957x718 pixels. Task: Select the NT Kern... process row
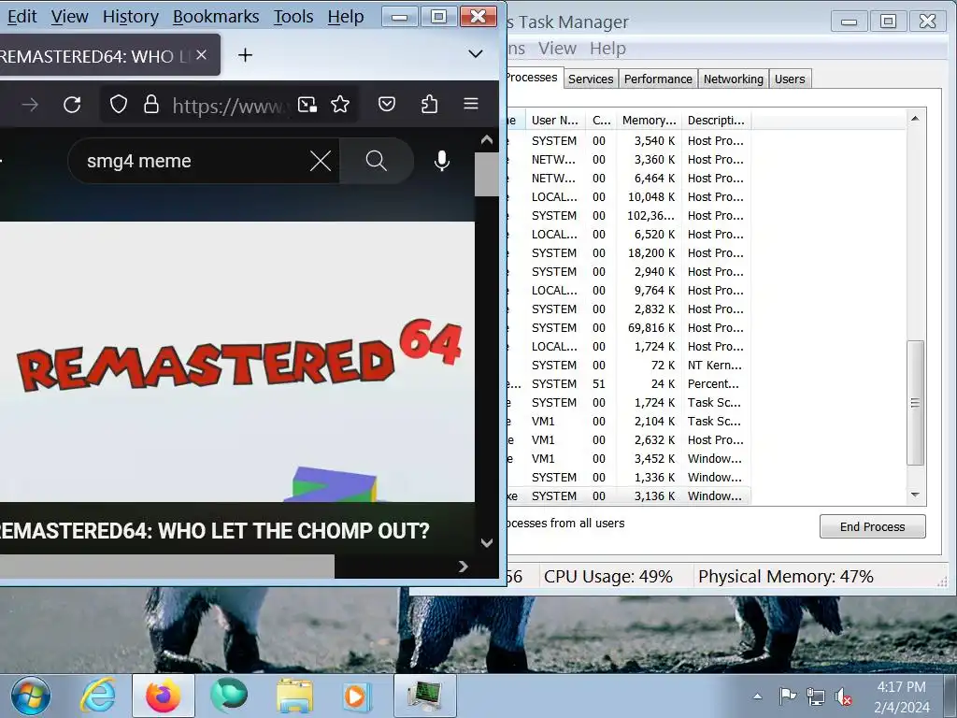pyautogui.click(x=628, y=366)
